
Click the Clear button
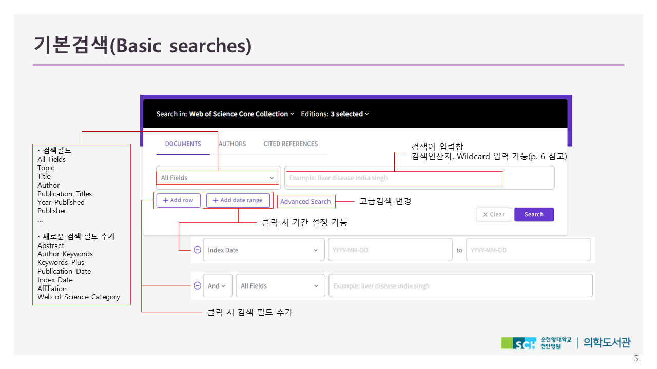pyautogui.click(x=494, y=214)
